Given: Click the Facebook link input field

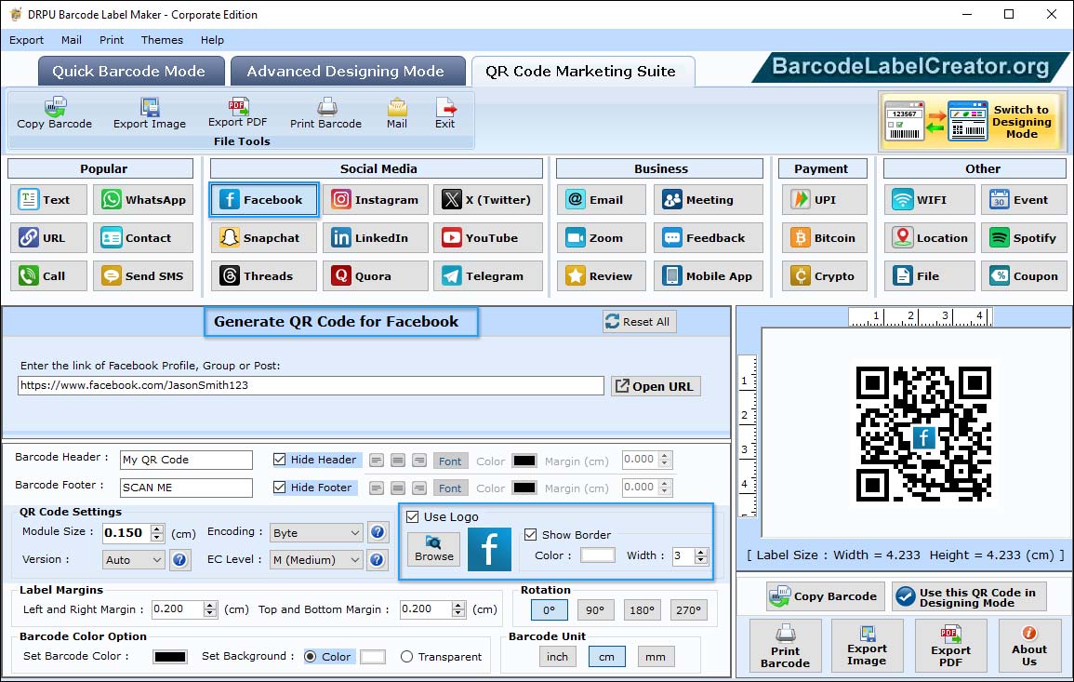Looking at the screenshot, I should click(311, 385).
